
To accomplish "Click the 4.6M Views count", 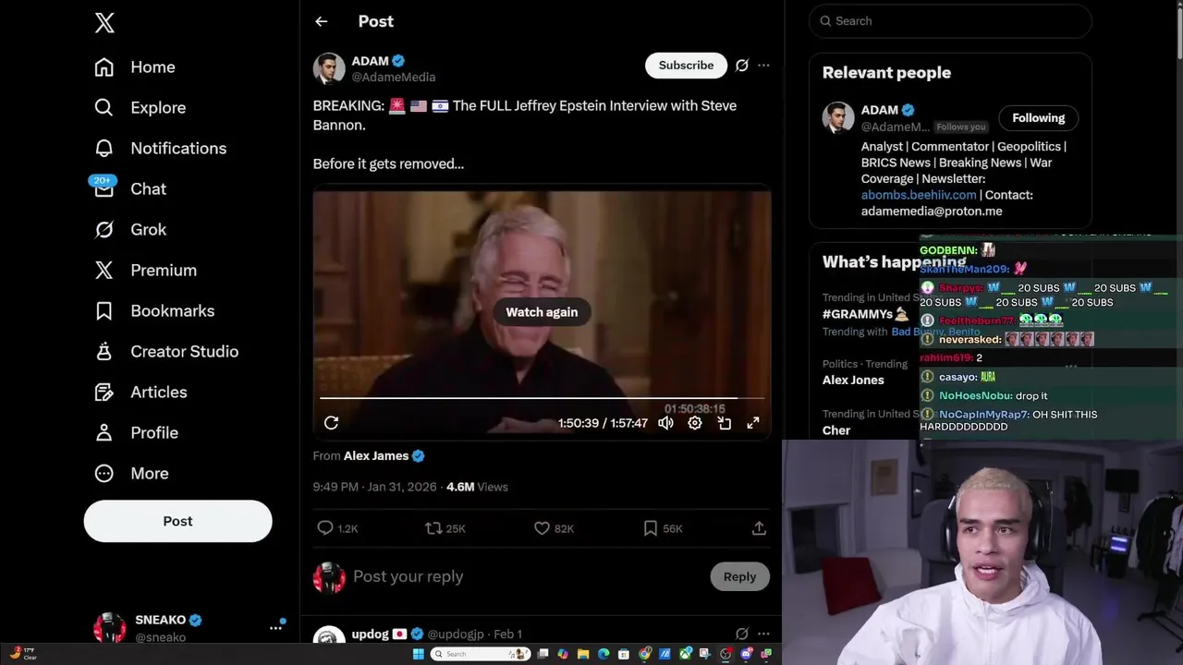I will click(x=477, y=487).
